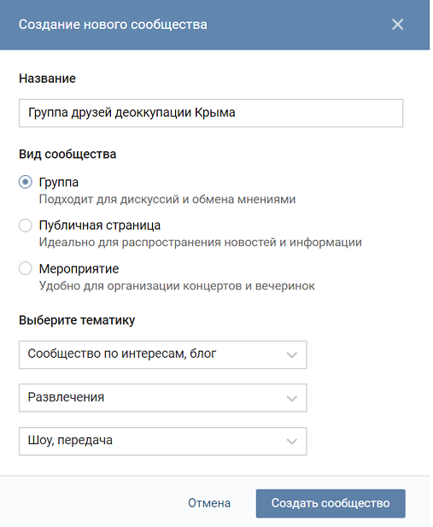Screen dimensions: 433x527
Task: Select the Публичная страница radio button
Action: point(26,225)
